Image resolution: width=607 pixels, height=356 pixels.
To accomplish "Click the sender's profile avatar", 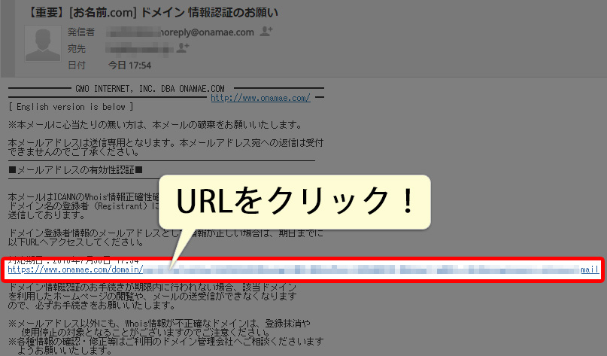I will [43, 43].
